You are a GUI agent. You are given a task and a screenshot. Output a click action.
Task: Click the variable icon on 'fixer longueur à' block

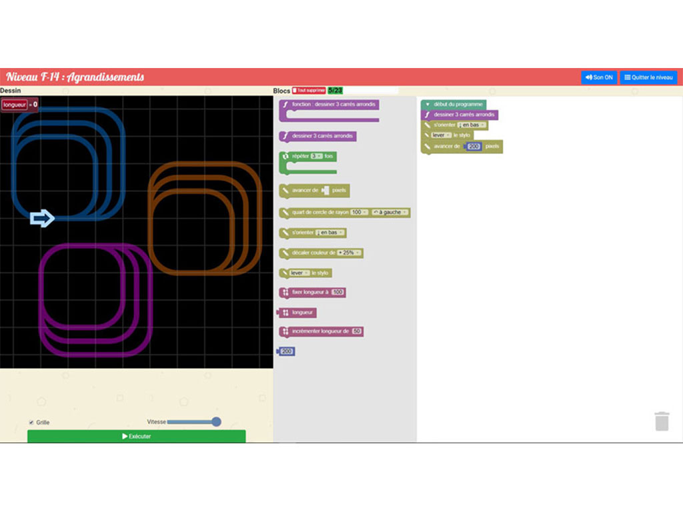(x=285, y=293)
